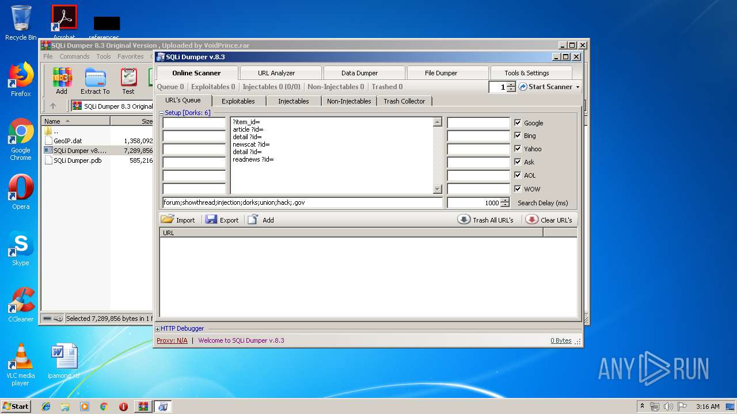Screen dimensions: 737x414
Task: Click media player taskbar icon
Action: click(85, 407)
